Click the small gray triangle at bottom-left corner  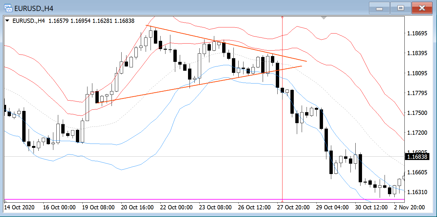[6, 201]
